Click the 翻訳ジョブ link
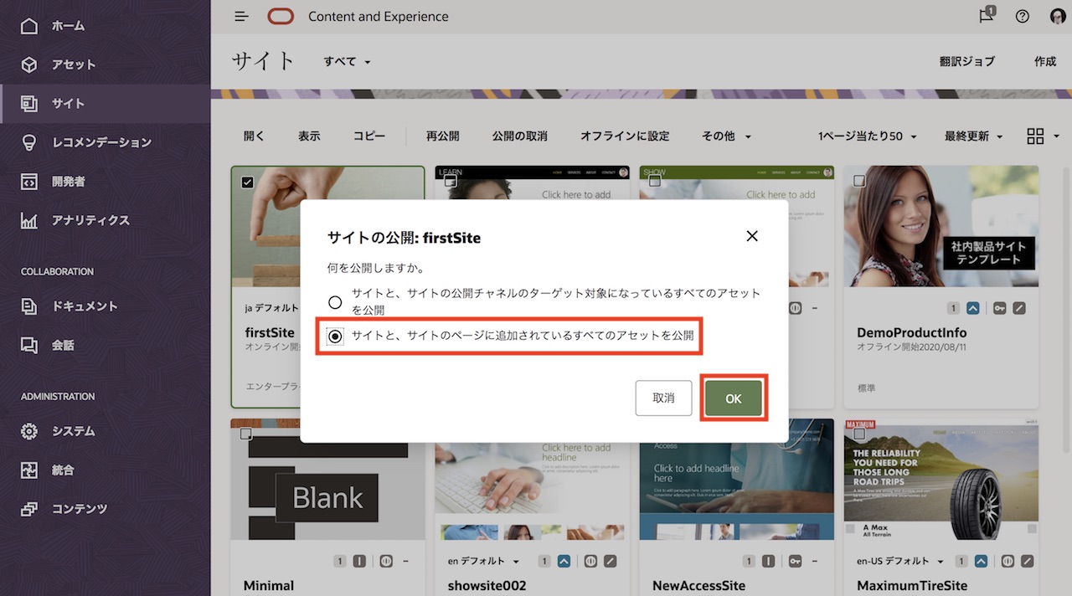1072x596 pixels. 967,61
